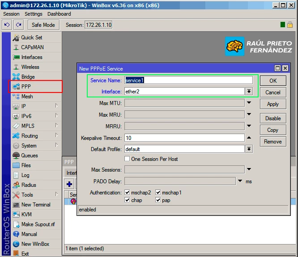Open the Dashboard menu

pyautogui.click(x=59, y=14)
